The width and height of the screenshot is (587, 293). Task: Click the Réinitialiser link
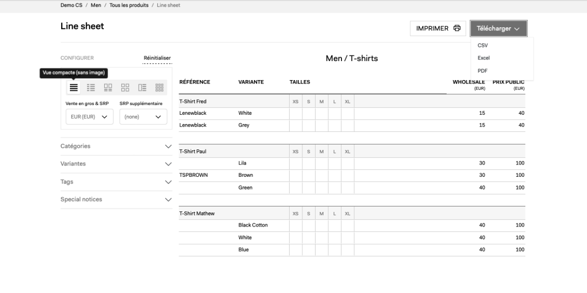(x=157, y=58)
